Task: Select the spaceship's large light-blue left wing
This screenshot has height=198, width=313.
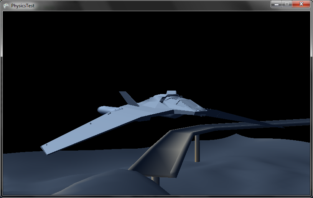Action: click(96, 128)
